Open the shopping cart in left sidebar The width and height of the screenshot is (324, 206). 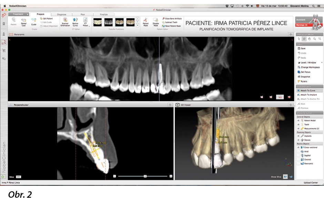pyautogui.click(x=4, y=50)
